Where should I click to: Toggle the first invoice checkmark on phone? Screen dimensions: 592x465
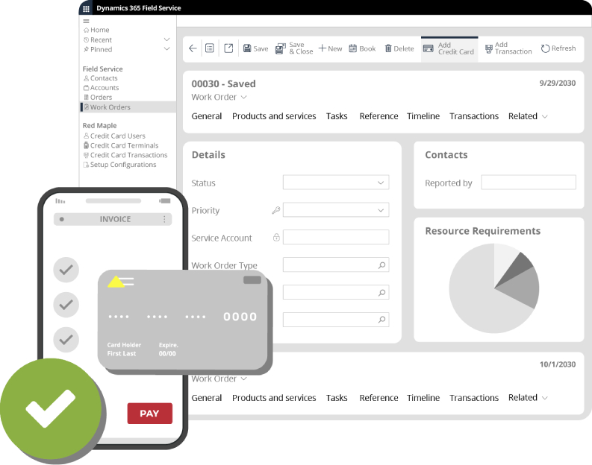click(x=66, y=270)
